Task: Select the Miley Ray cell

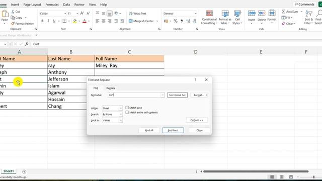Action: tap(129, 65)
